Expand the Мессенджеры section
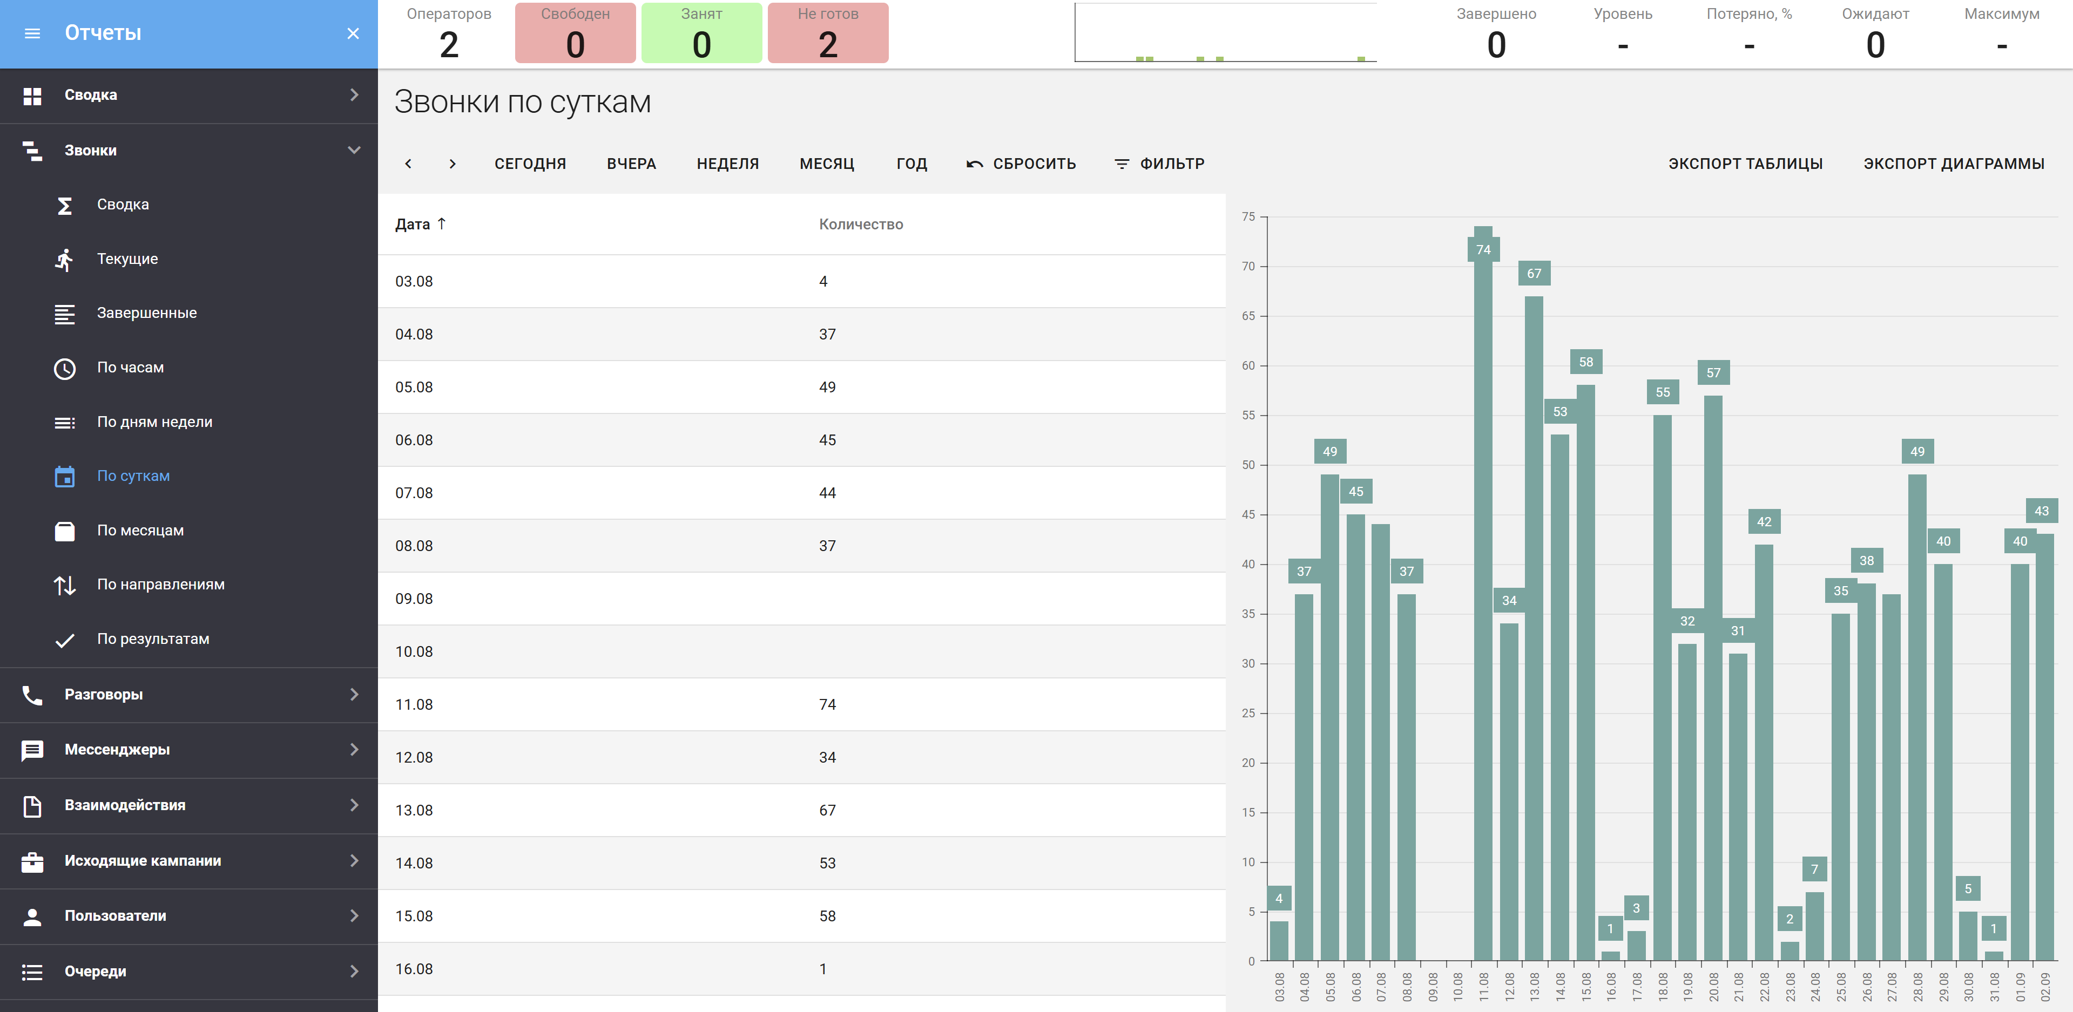The height and width of the screenshot is (1012, 2073). coord(353,750)
